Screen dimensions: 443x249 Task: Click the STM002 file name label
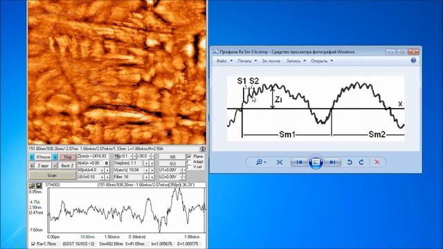click(x=53, y=185)
